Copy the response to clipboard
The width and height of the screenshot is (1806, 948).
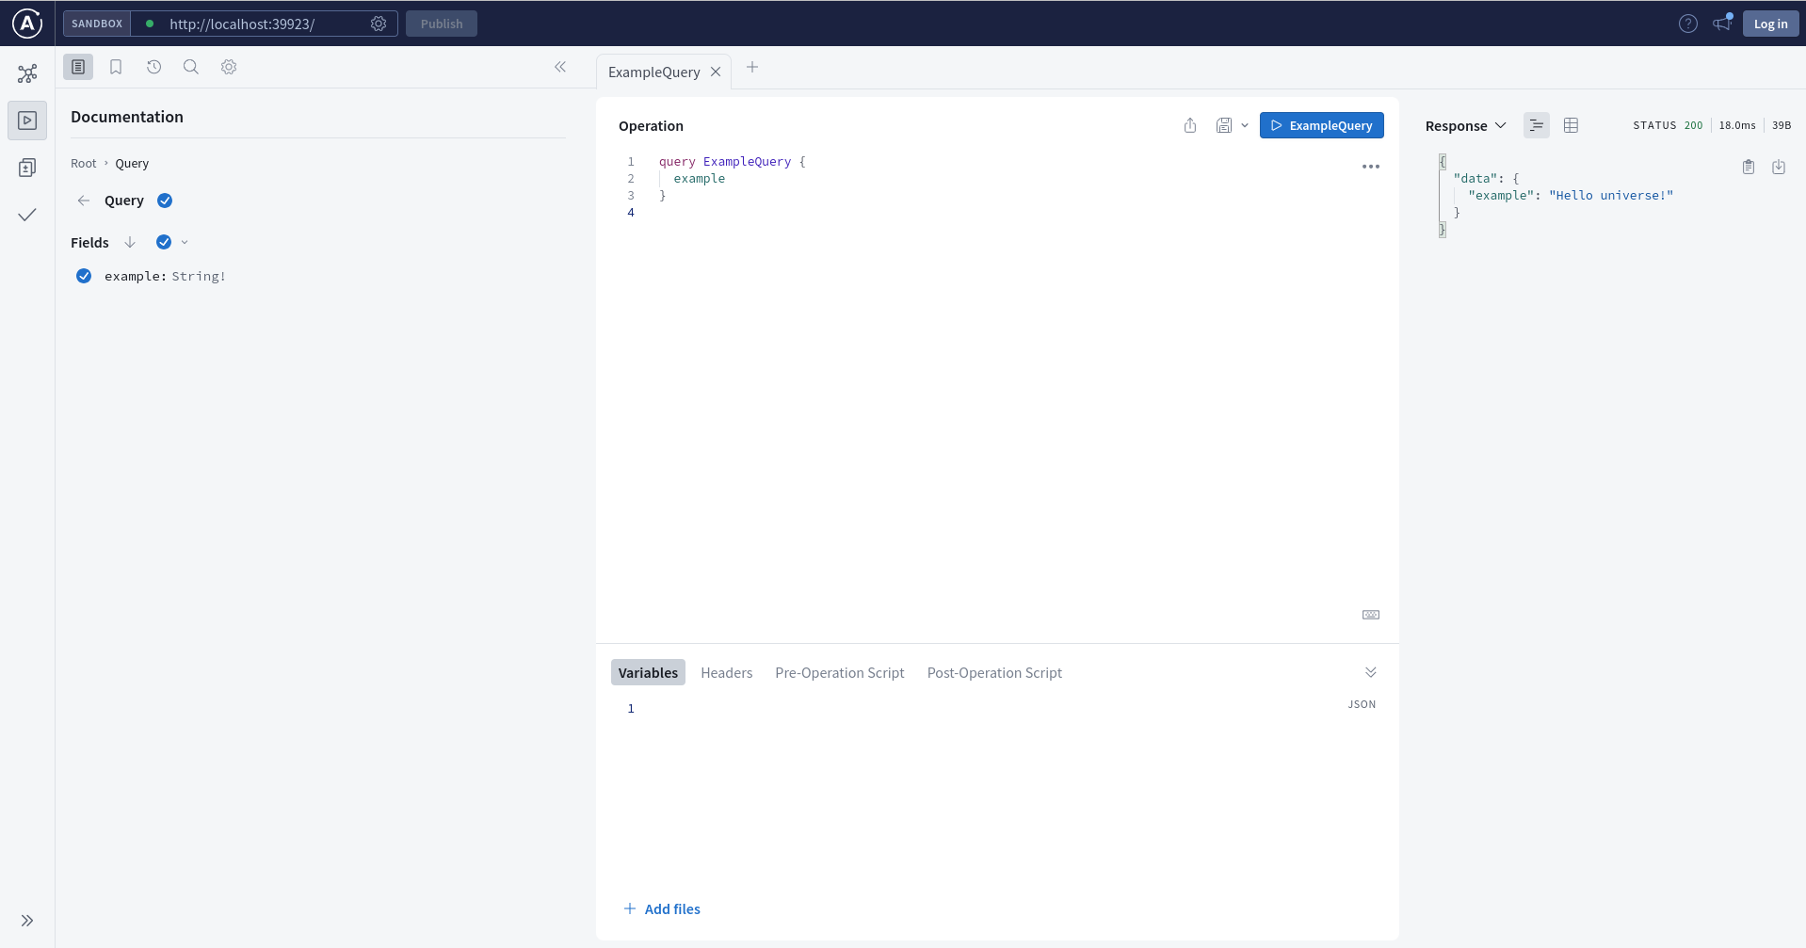pyautogui.click(x=1749, y=167)
